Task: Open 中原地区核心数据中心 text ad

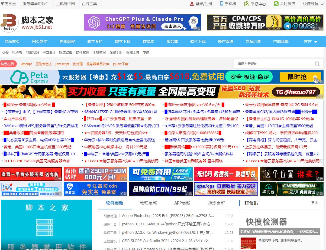Action: click(x=116, y=147)
